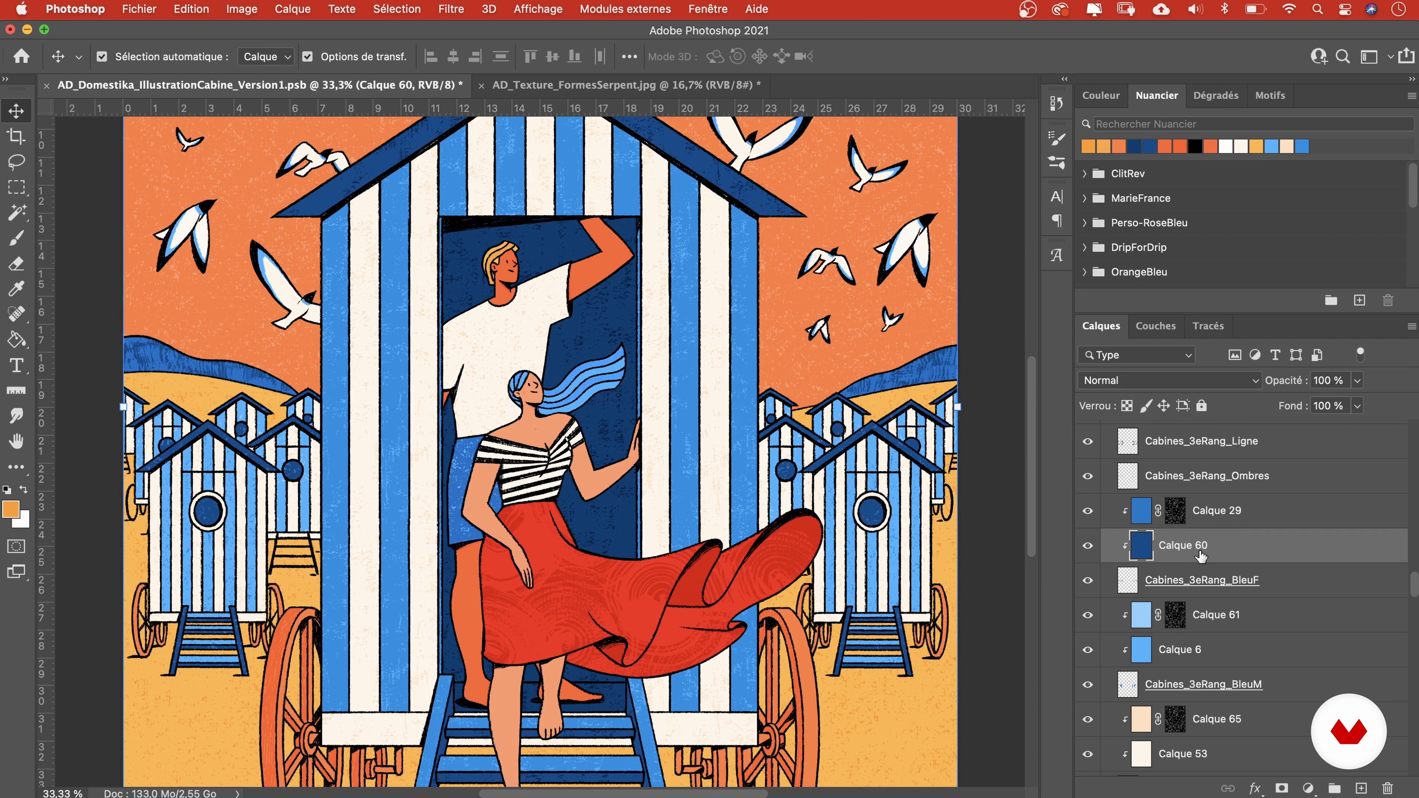Expand the MarieFrance swatch folder

click(1084, 198)
